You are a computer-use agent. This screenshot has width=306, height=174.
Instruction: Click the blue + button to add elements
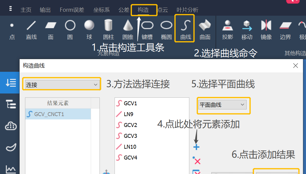[196, 146]
